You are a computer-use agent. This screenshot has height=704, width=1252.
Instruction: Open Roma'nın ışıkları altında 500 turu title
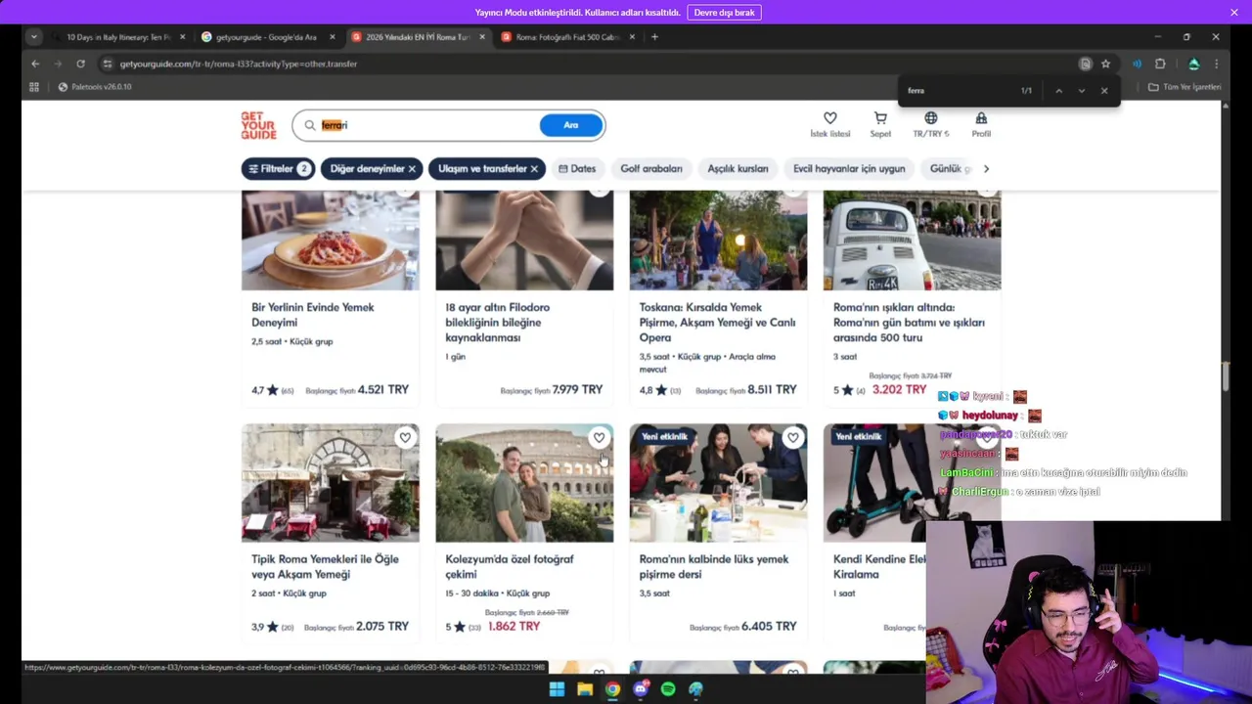pos(909,323)
